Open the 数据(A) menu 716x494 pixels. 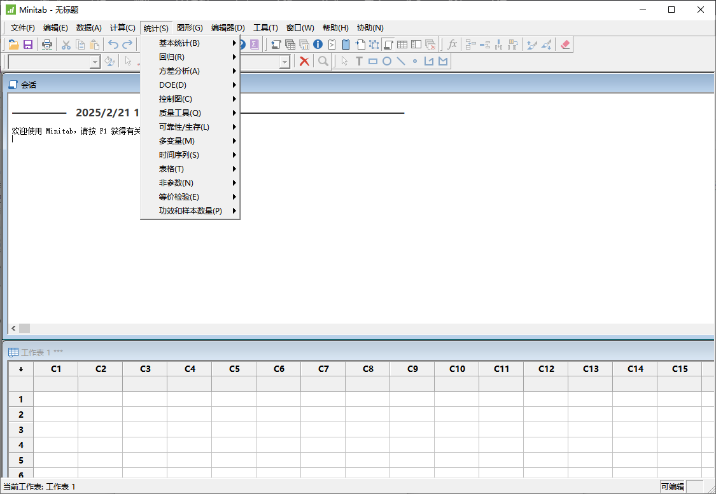89,28
